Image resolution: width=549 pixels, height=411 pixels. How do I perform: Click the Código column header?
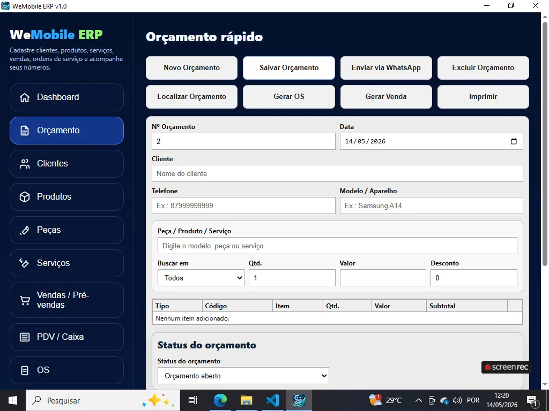coord(237,306)
